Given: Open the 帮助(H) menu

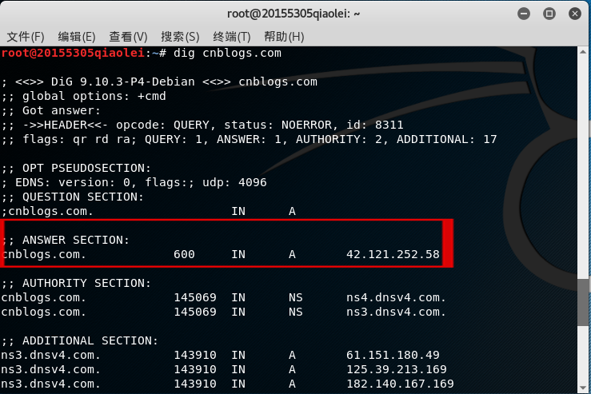Looking at the screenshot, I should [x=284, y=37].
